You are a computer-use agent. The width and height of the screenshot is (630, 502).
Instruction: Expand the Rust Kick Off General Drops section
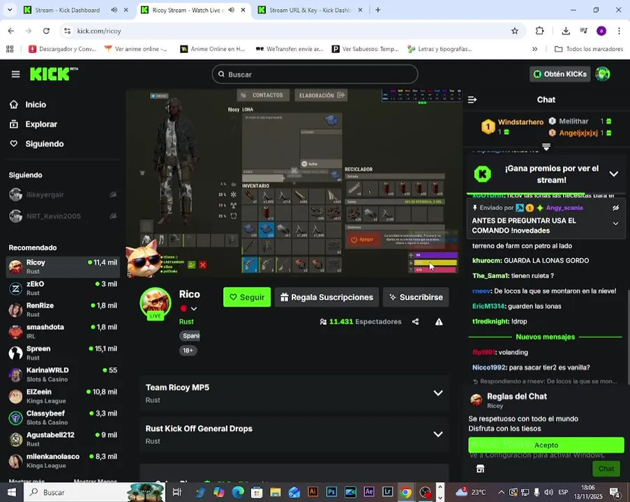click(x=438, y=434)
